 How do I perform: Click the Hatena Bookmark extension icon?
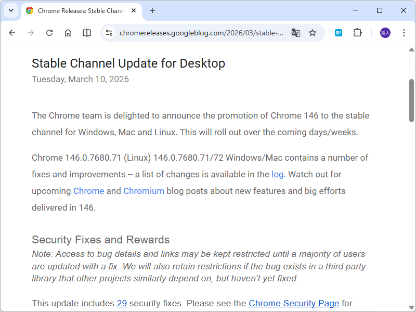click(339, 33)
